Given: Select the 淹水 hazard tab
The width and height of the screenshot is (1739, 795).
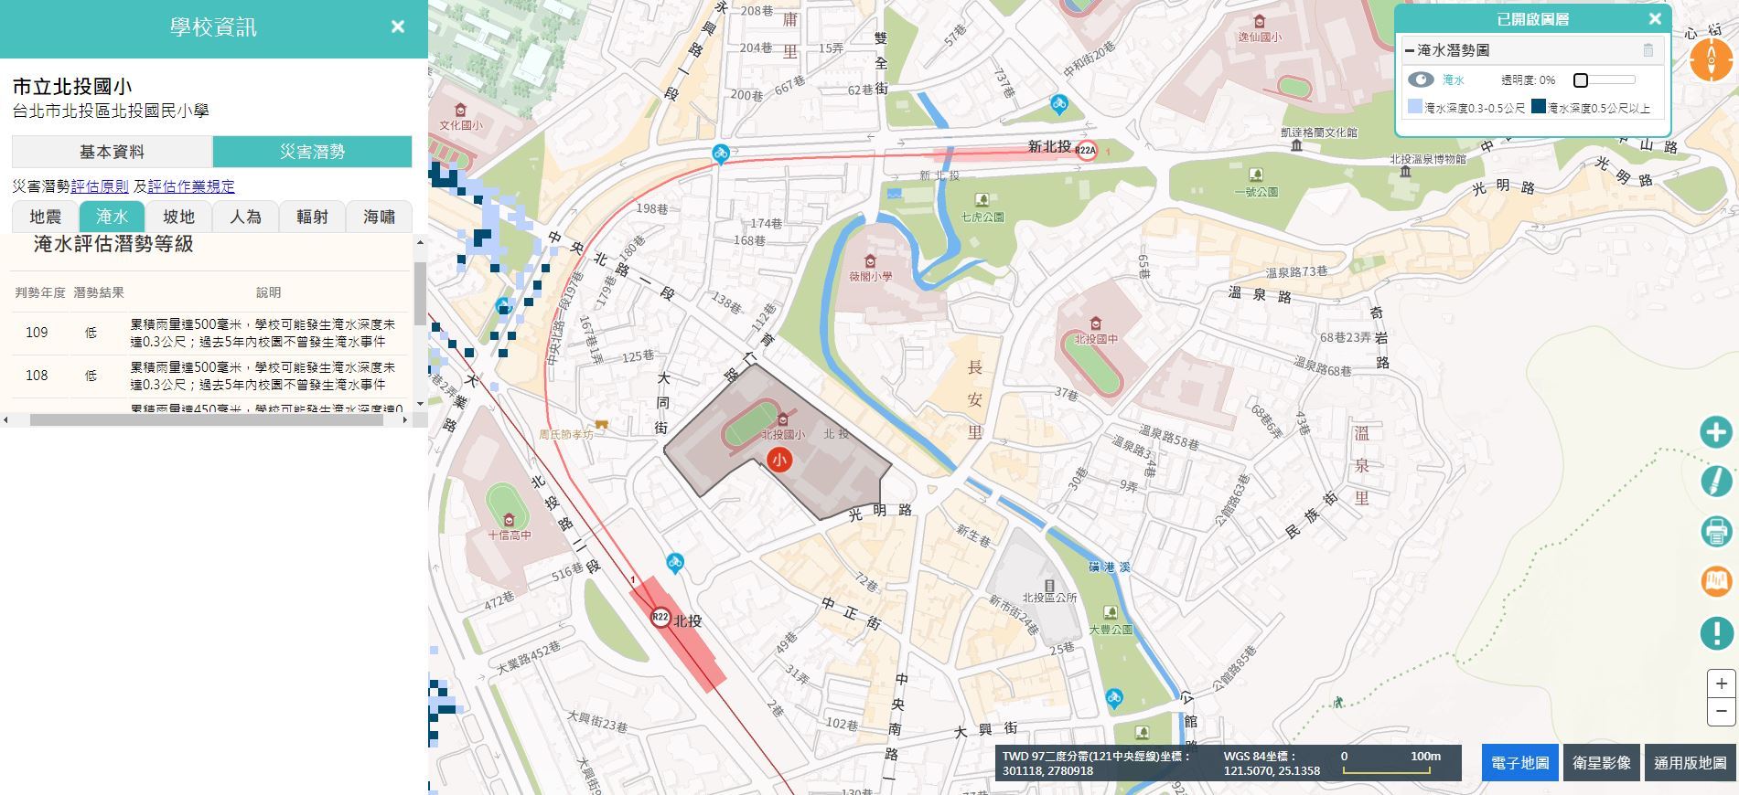Looking at the screenshot, I should pyautogui.click(x=112, y=217).
